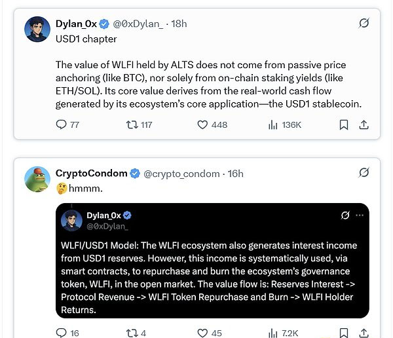
Task: Repost Dylan_0x's USD1 chapter tweet
Action: point(131,124)
